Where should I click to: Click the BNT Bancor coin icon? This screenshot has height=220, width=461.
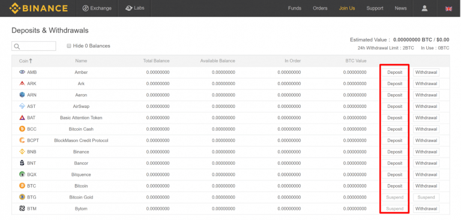coord(22,163)
